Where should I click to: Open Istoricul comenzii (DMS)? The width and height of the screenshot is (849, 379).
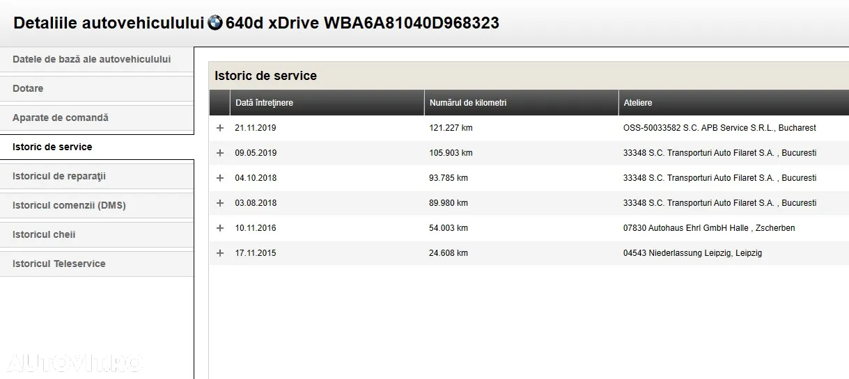pos(97,206)
